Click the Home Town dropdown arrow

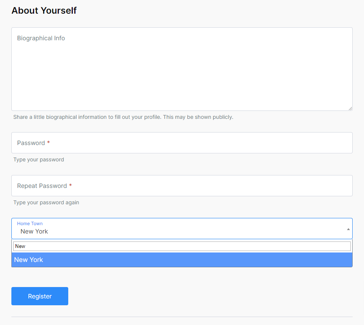(x=348, y=229)
